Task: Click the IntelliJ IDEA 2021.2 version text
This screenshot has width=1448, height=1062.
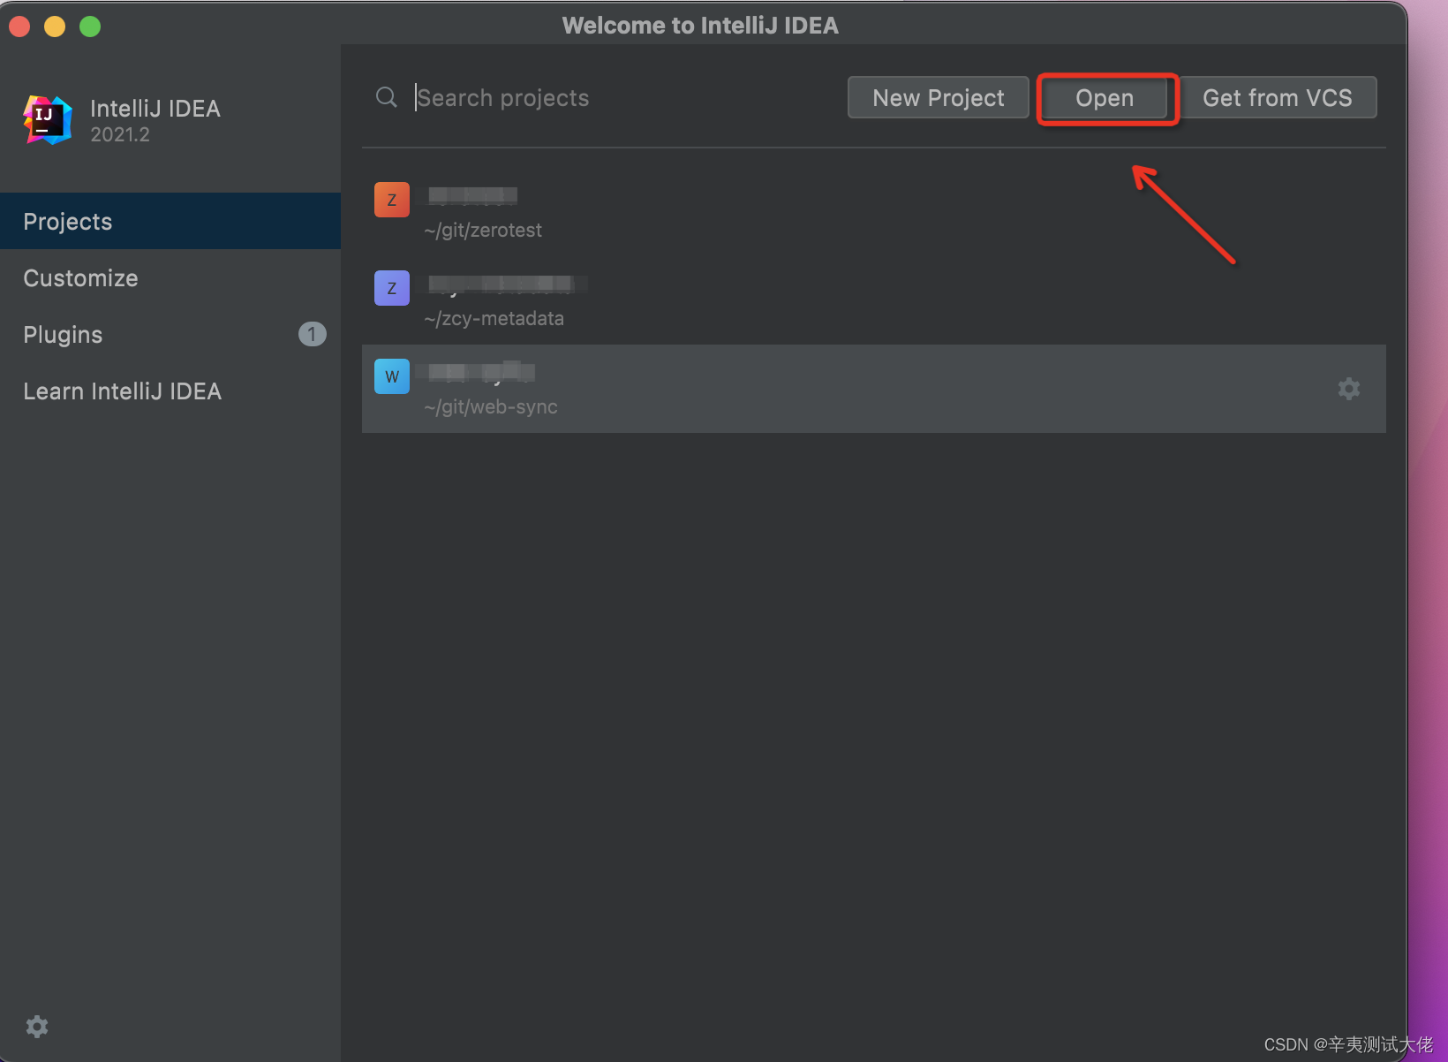Action: [x=120, y=134]
